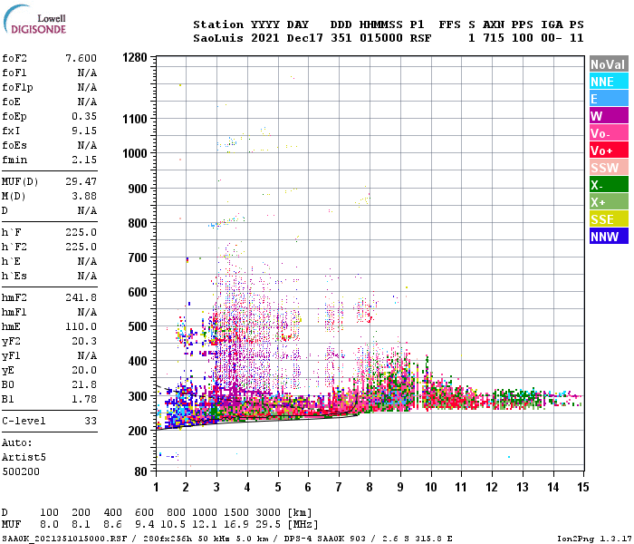
Task: Click the B0 value 21.8
Action: (84, 384)
